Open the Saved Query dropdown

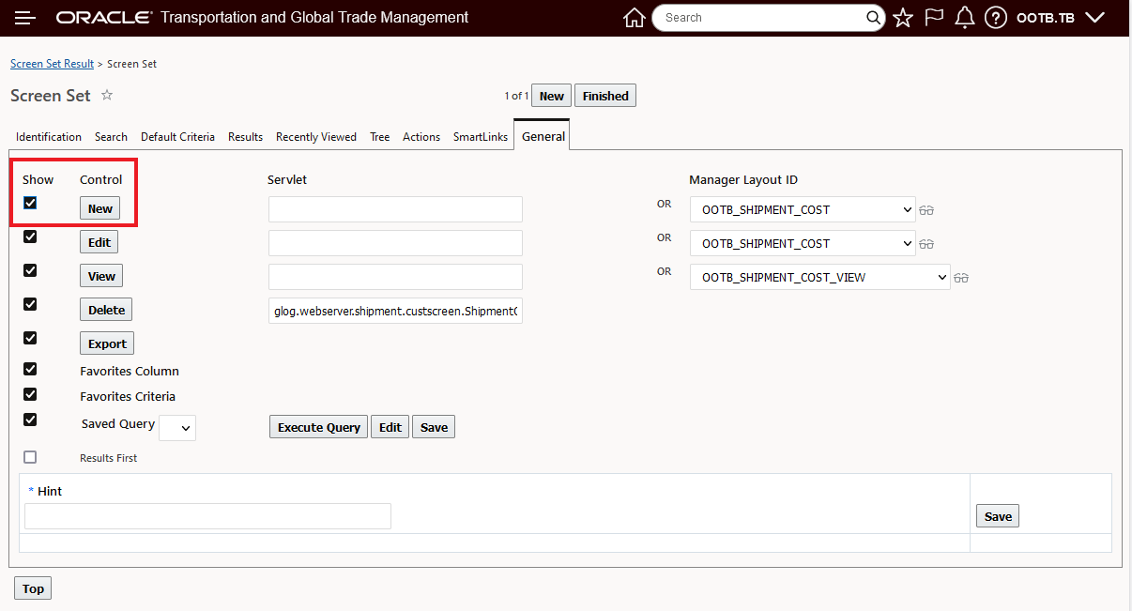(177, 428)
